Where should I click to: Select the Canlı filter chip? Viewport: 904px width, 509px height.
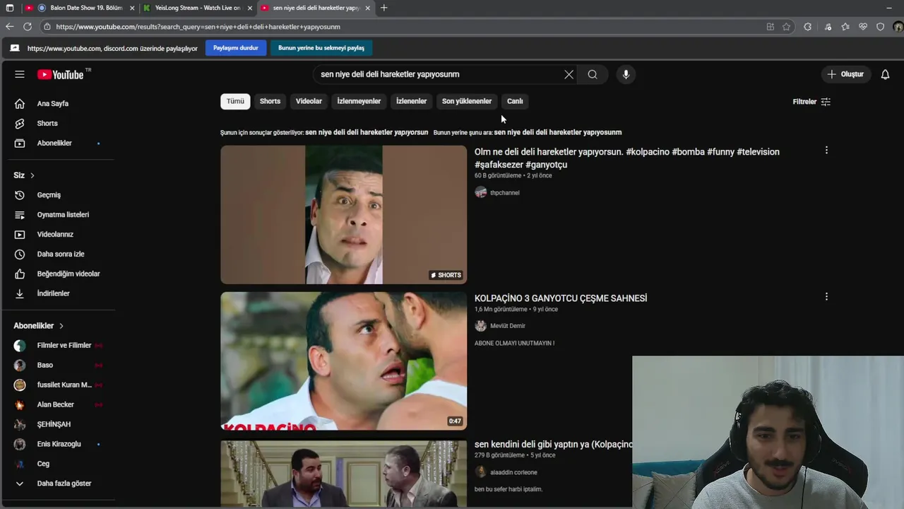click(x=515, y=101)
